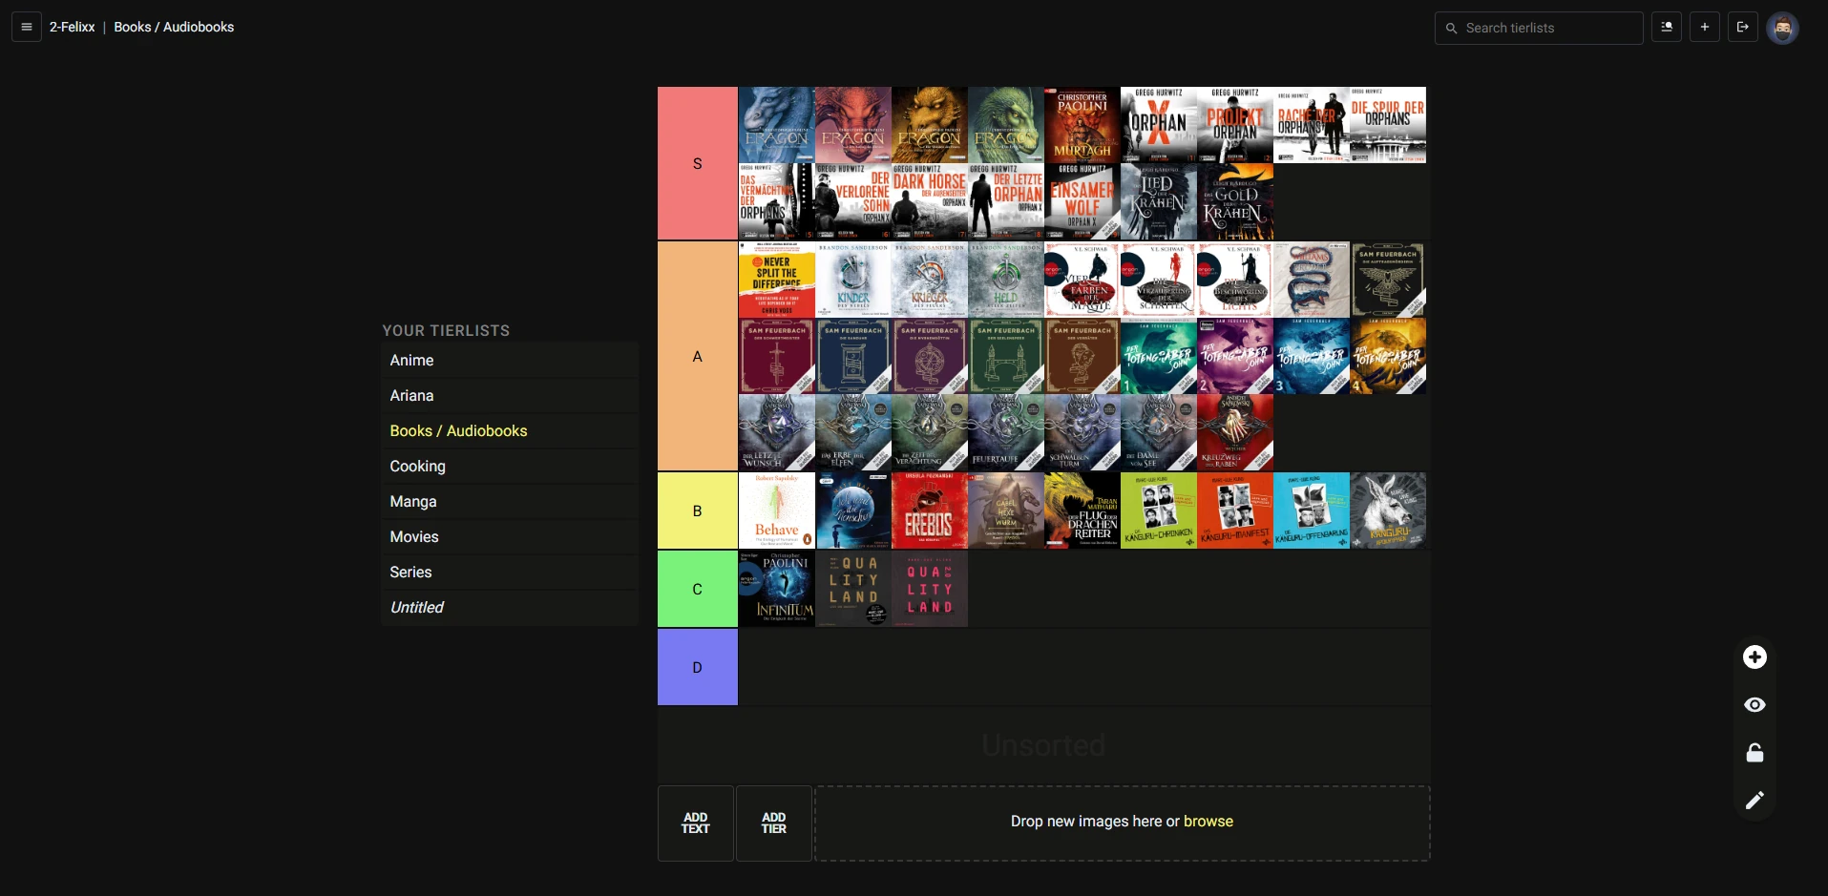Image resolution: width=1828 pixels, height=896 pixels.
Task: Click the browse link in the drop area
Action: pos(1208,822)
